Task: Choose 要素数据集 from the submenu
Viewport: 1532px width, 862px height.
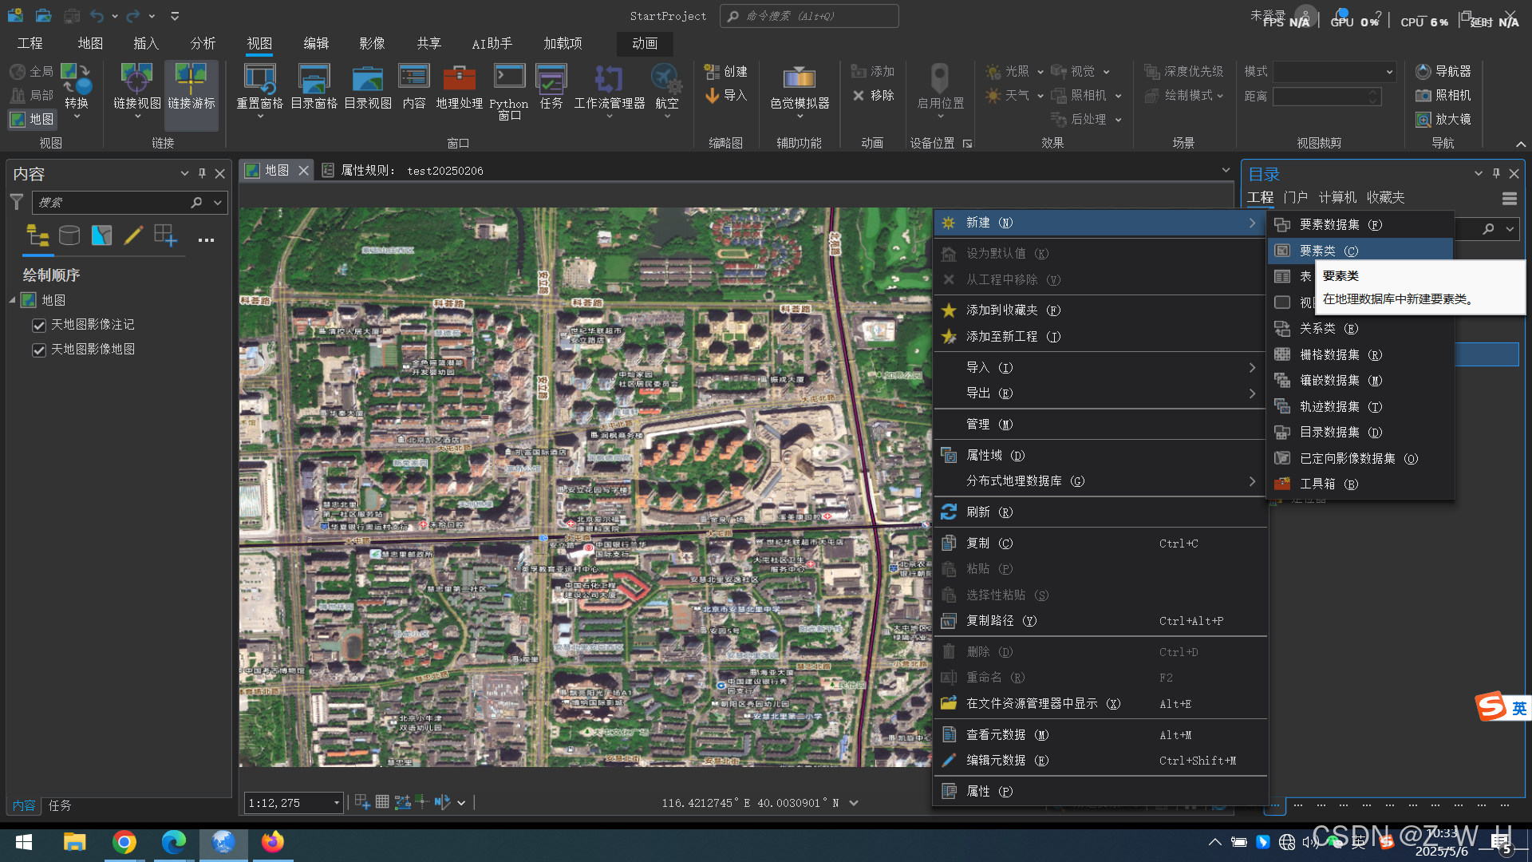Action: click(1329, 224)
